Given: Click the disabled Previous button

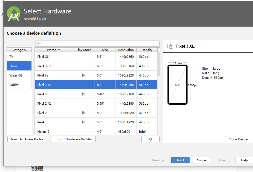Looking at the screenshot, I should point(158,160).
